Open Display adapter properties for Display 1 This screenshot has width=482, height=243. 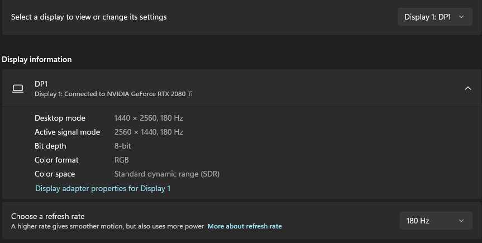[x=103, y=188]
